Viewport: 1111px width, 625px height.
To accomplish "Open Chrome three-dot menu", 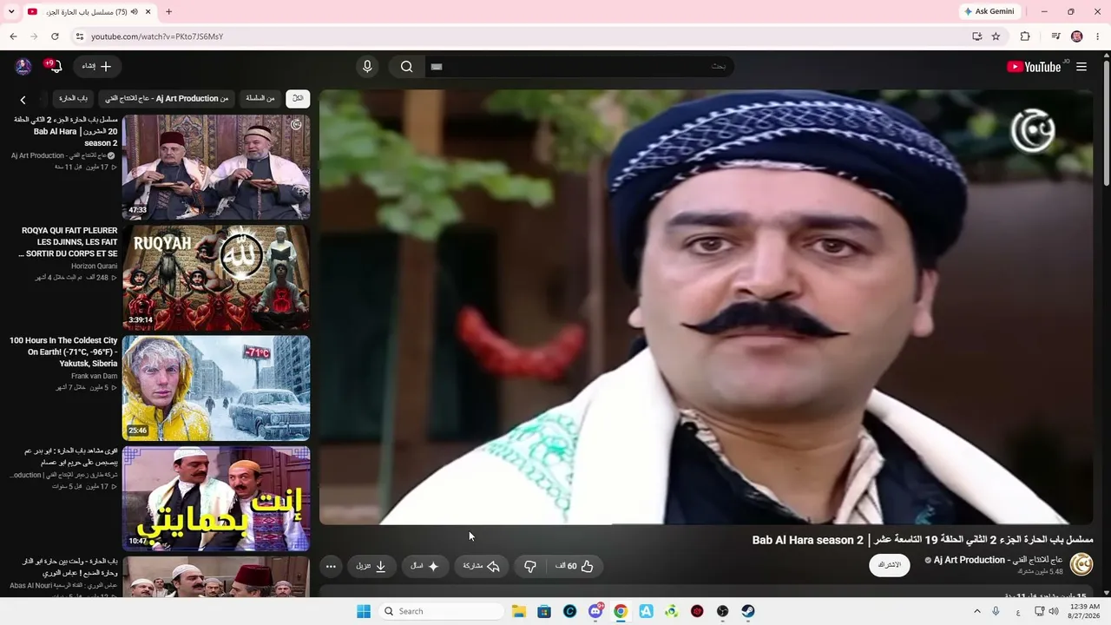I will coord(1098,36).
